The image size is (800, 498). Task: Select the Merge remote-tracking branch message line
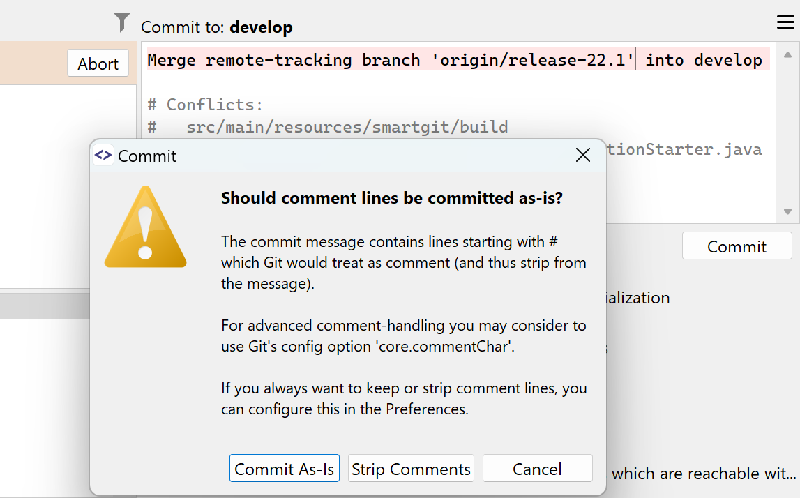pyautogui.click(x=453, y=59)
